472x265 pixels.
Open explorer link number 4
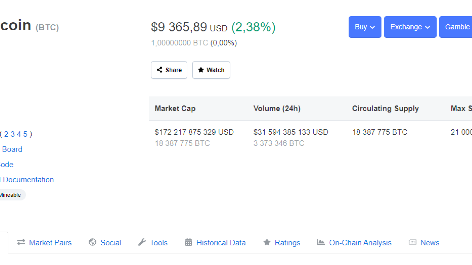(x=19, y=134)
